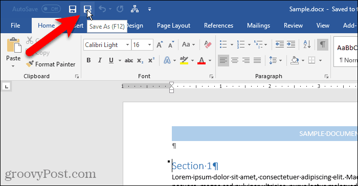Open the Change Case Aa menu
358x186 pixels.
click(188, 44)
